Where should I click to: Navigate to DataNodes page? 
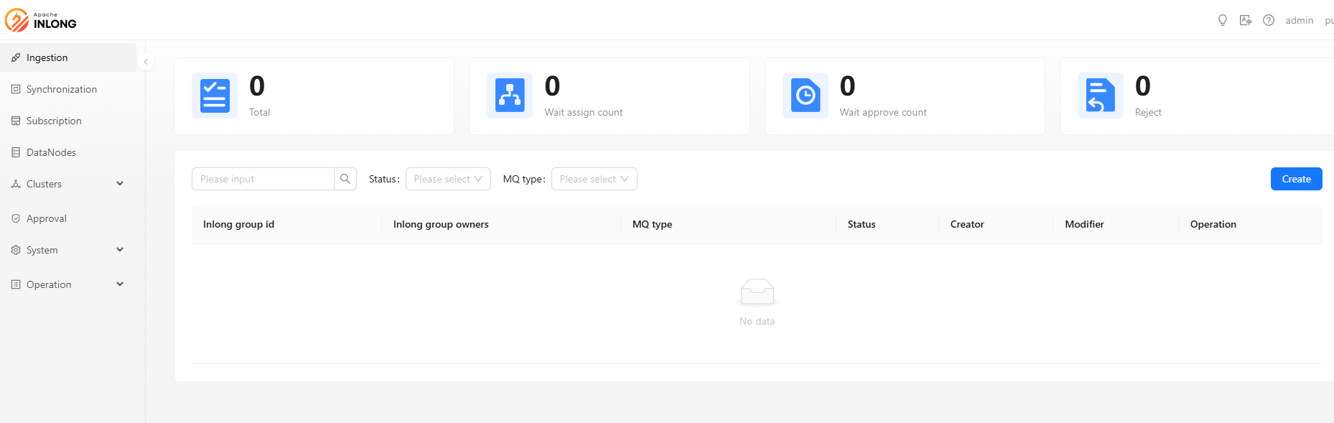point(51,152)
